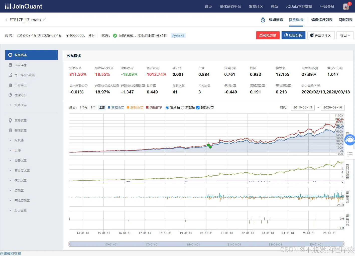Open the user avatar with notification badge
Image resolution: width=355 pixels, height=256 pixels.
click(346, 6)
